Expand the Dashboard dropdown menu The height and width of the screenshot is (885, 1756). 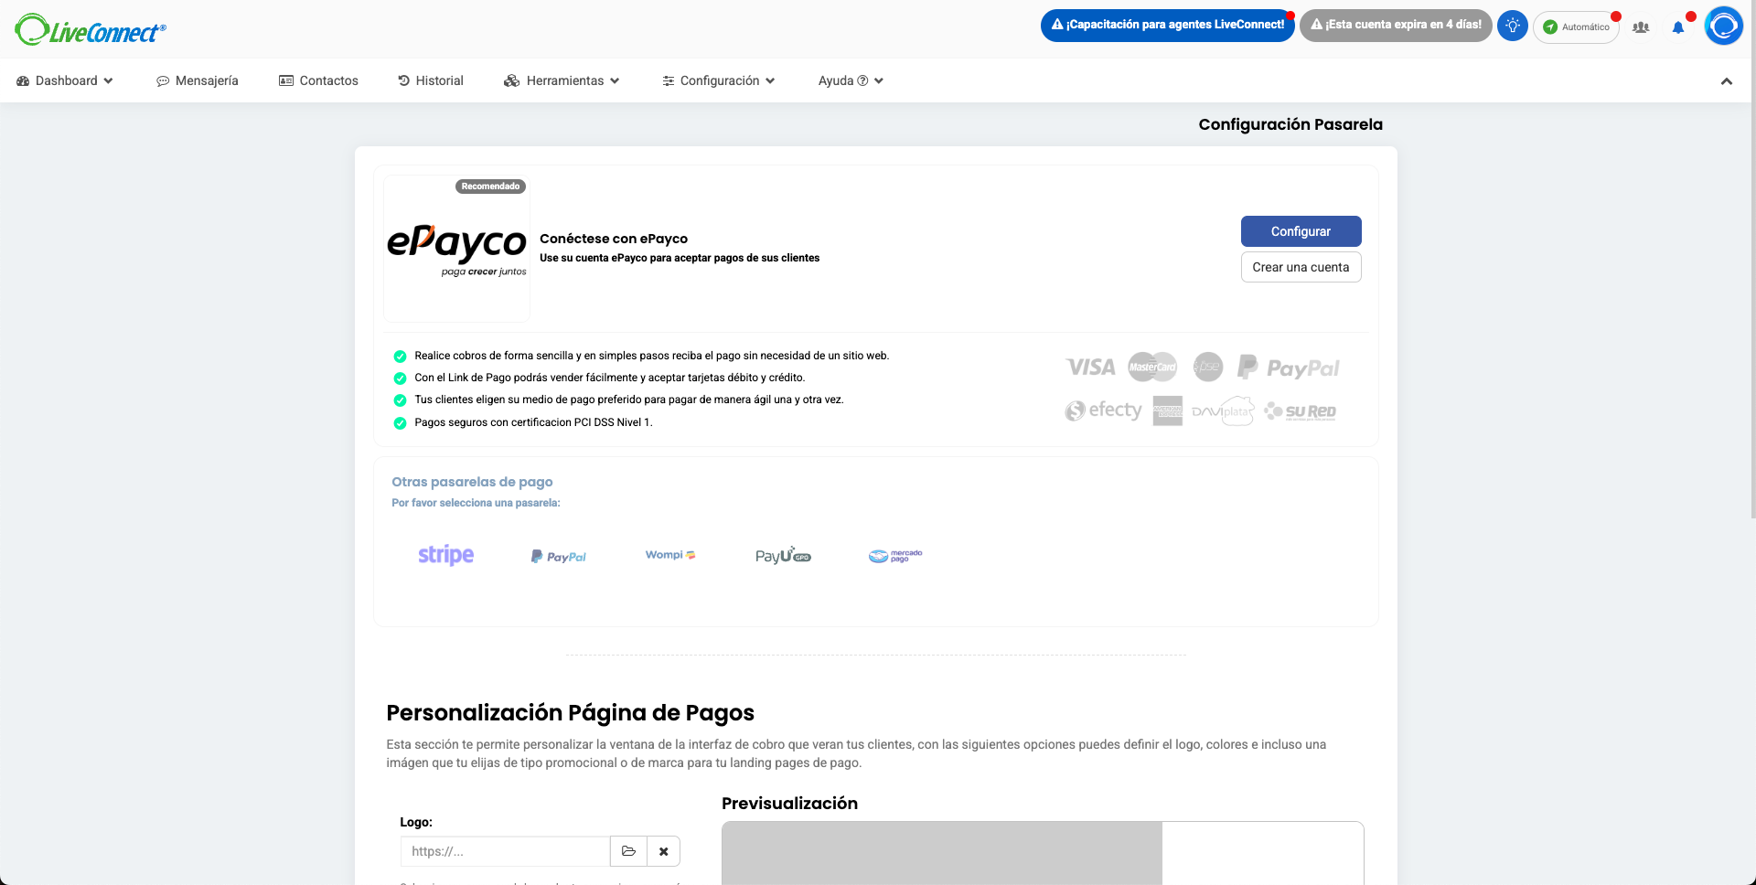coord(65,80)
